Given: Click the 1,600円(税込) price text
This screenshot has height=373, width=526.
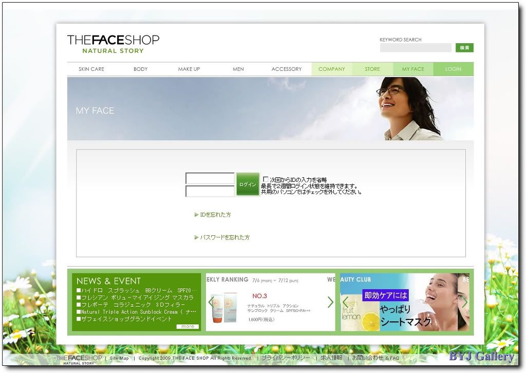Looking at the screenshot, I should 261,320.
